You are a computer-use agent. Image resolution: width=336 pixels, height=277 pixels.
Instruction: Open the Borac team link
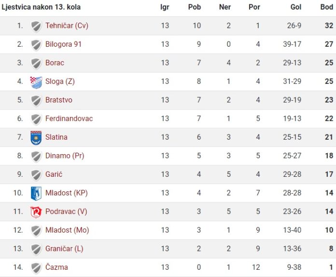point(55,63)
